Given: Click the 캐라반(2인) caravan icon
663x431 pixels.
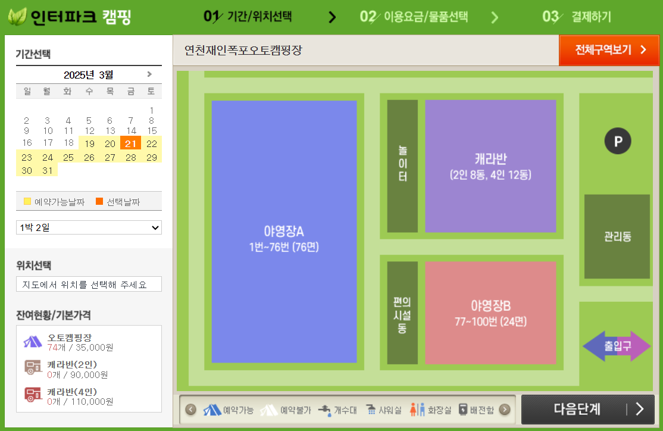Looking at the screenshot, I should [x=32, y=367].
